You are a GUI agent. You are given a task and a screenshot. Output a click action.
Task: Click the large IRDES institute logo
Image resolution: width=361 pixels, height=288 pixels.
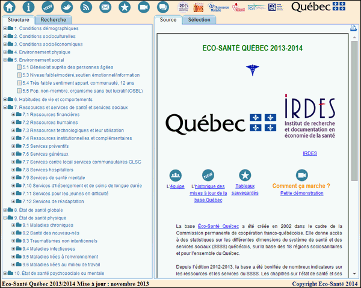click(310, 116)
